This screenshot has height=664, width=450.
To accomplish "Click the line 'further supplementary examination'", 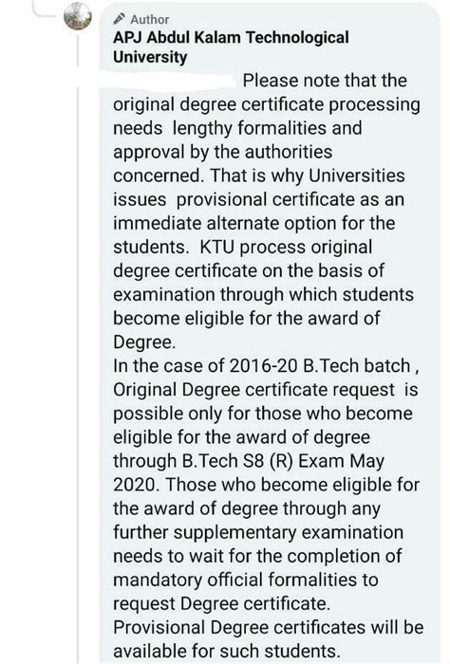I will (258, 532).
